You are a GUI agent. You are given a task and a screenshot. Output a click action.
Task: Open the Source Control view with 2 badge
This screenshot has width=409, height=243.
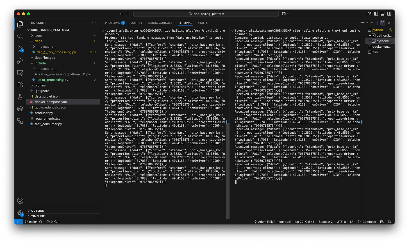click(20, 48)
